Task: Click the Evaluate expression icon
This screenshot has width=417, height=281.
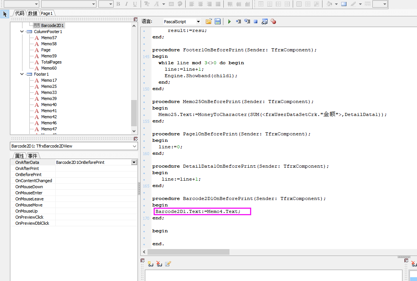Action: click(x=265, y=22)
